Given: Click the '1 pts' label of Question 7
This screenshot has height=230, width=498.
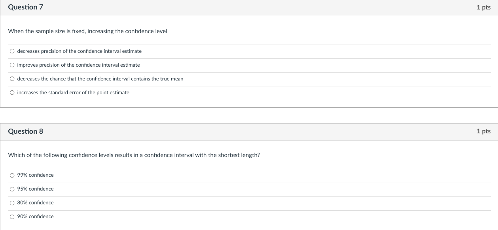Looking at the screenshot, I should point(483,7).
